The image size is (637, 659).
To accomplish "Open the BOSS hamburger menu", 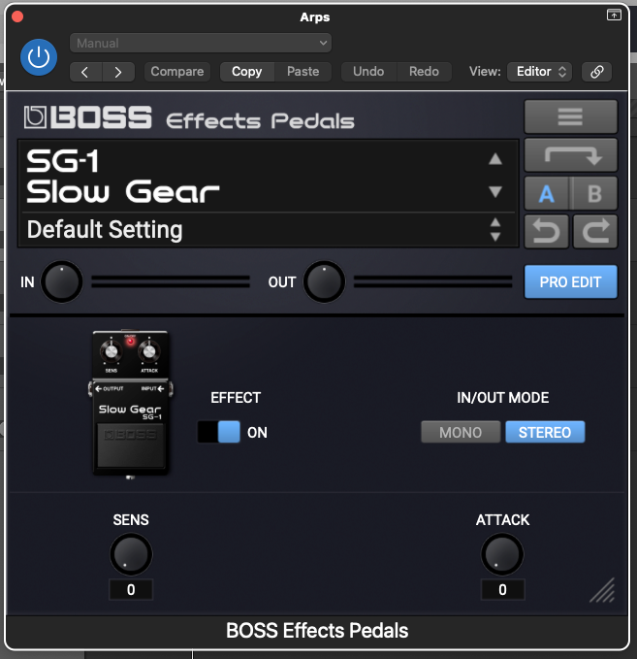I will [x=571, y=116].
